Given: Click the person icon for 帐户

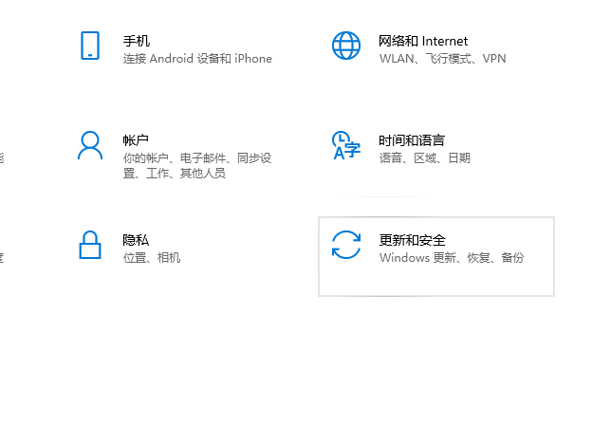Looking at the screenshot, I should [90, 145].
